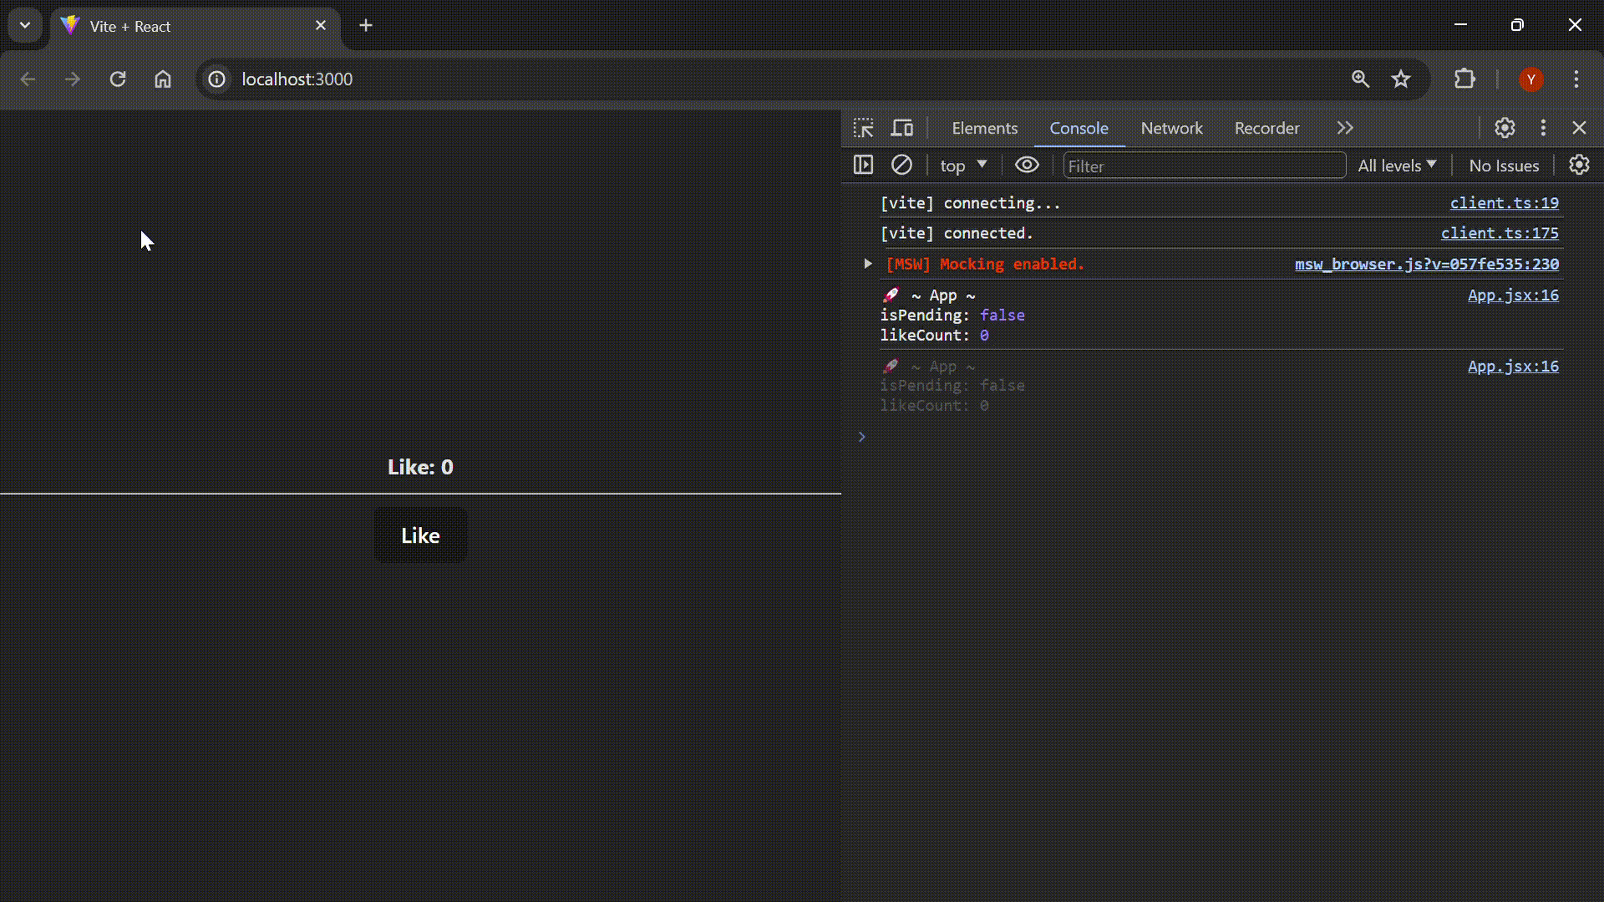Select the inspect element tool
This screenshot has height=902, width=1604.
pos(864,127)
